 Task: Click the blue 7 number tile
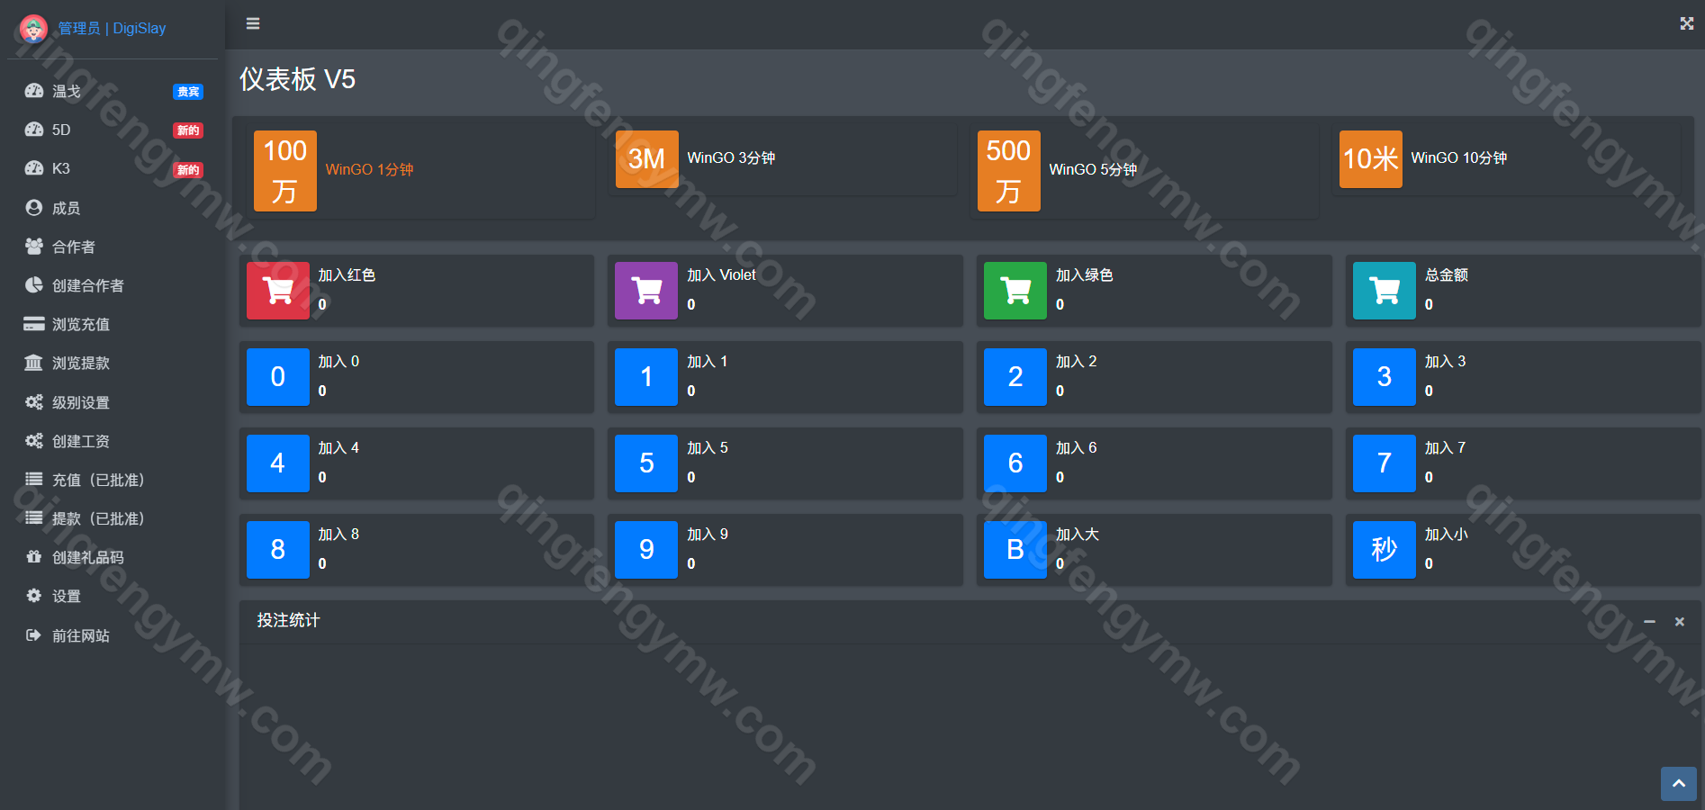[x=1385, y=463]
